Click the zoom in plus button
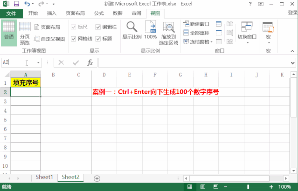This screenshot has width=298, height=191. coord(271,187)
